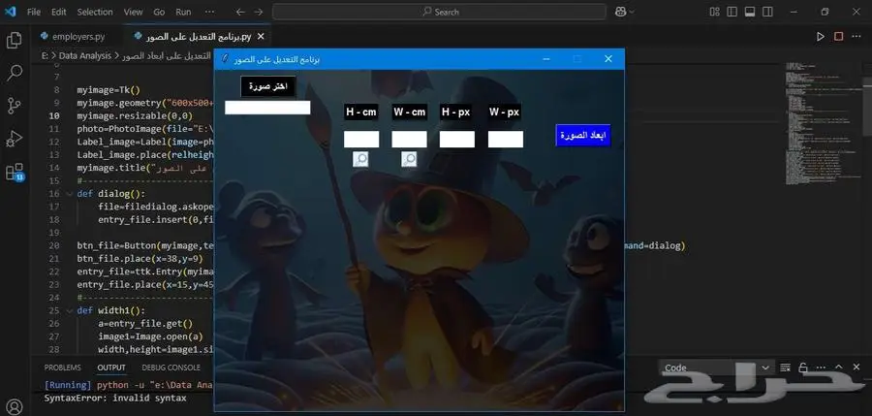This screenshot has height=416, width=872.
Task: Collapse the def dialog() function
Action: [69, 194]
